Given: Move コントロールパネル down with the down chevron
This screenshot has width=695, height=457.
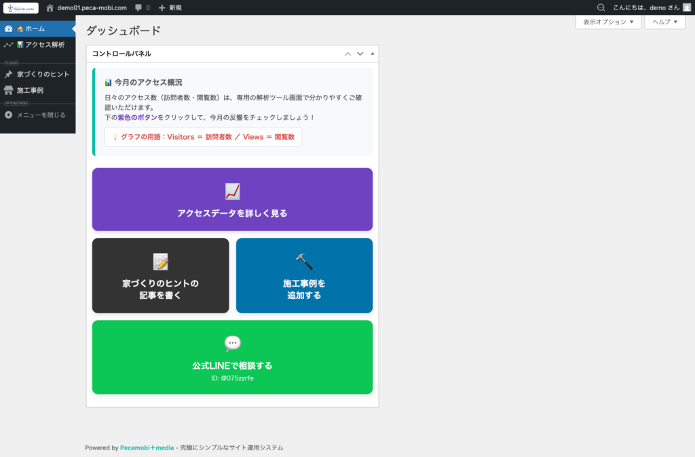Looking at the screenshot, I should click(360, 54).
